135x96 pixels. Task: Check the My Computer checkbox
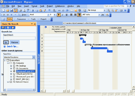(11, 63)
